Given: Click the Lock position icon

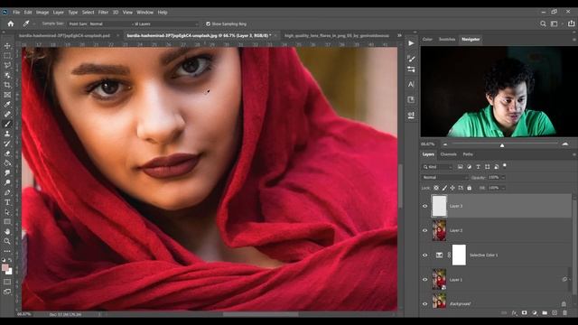Looking at the screenshot, I should click(452, 188).
